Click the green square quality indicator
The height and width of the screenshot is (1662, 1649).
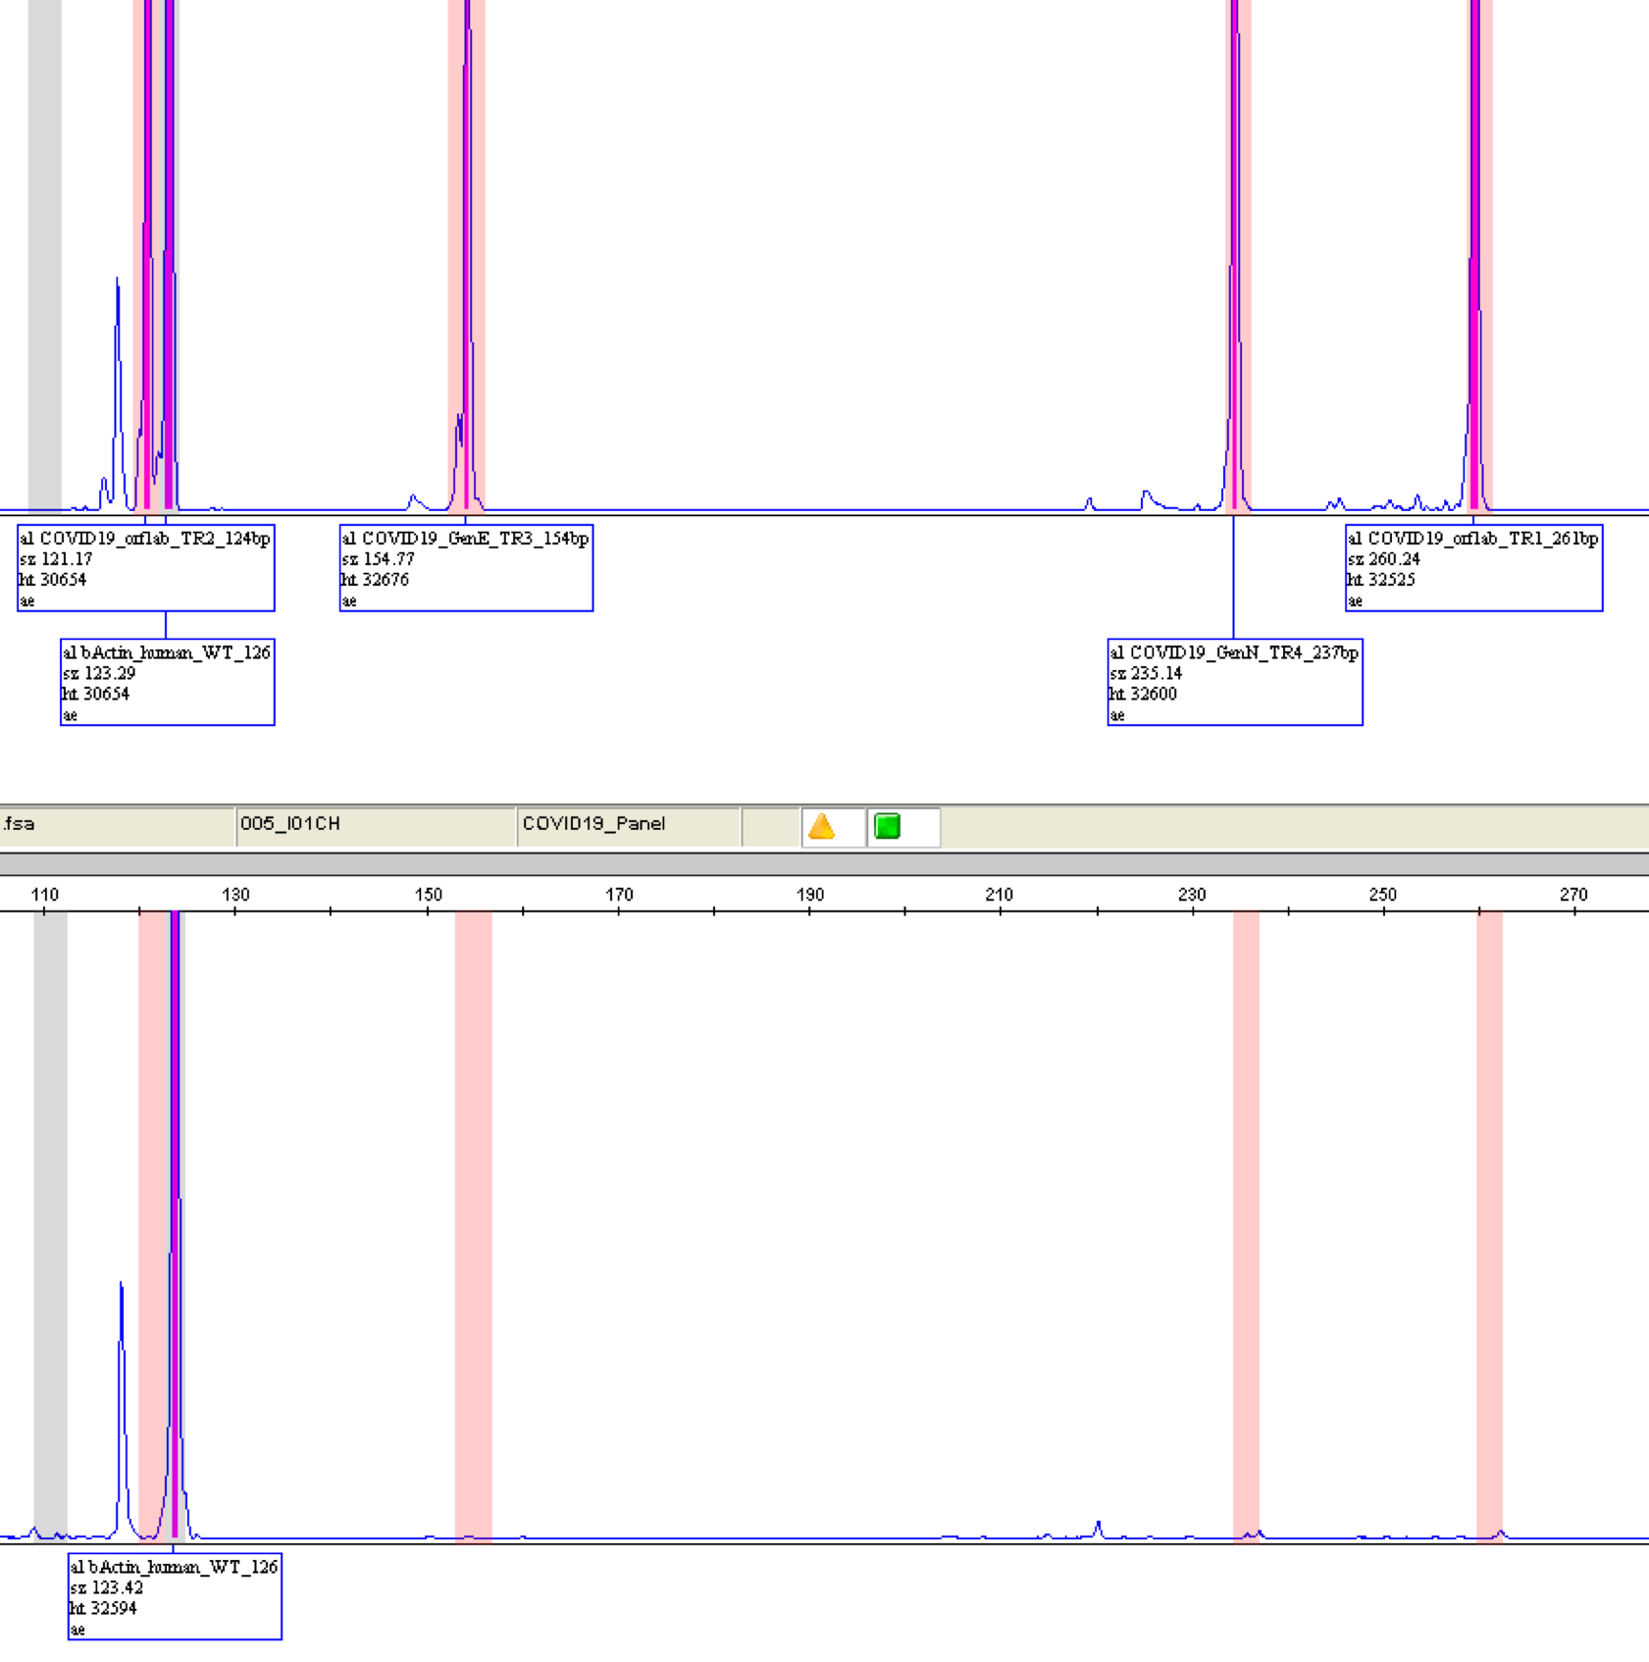(887, 826)
